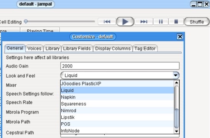The height and width of the screenshot is (138, 210).
Task: Click the 'Cell Editing' label
Action: (x=11, y=22)
